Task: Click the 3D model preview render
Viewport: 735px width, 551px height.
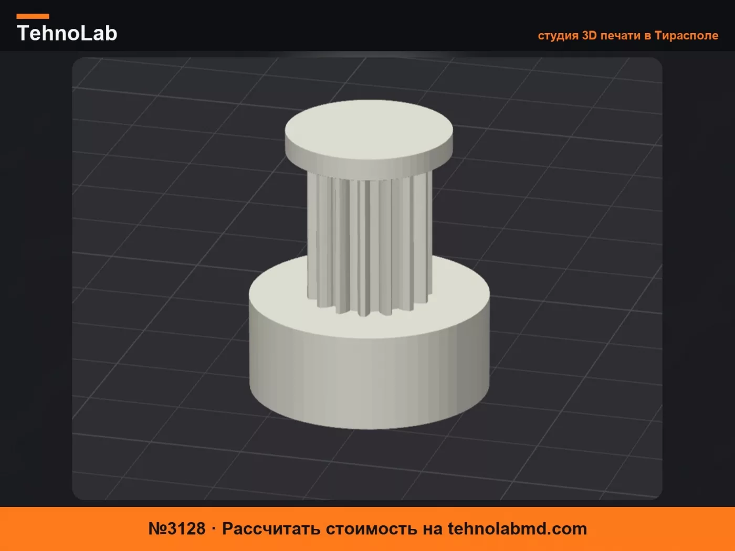Action: [367, 279]
